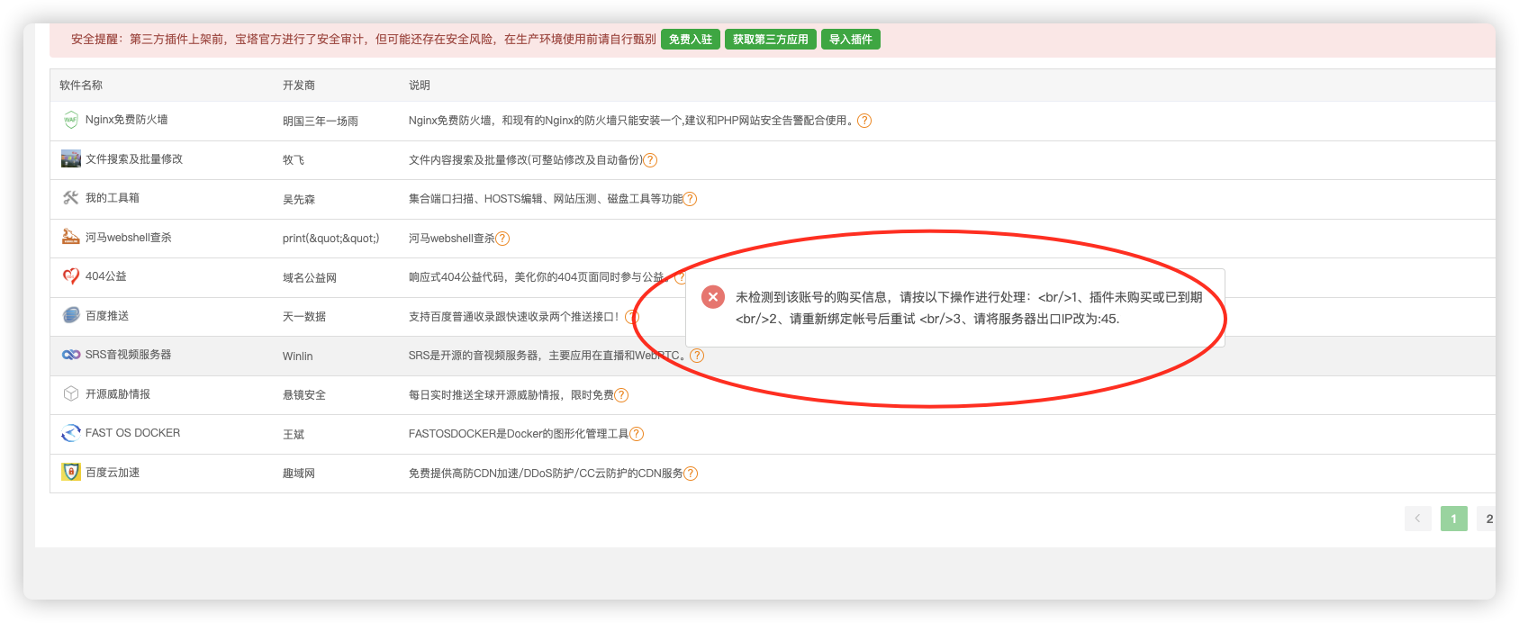Click the 我的工具箱 wrench icon

pos(70,198)
